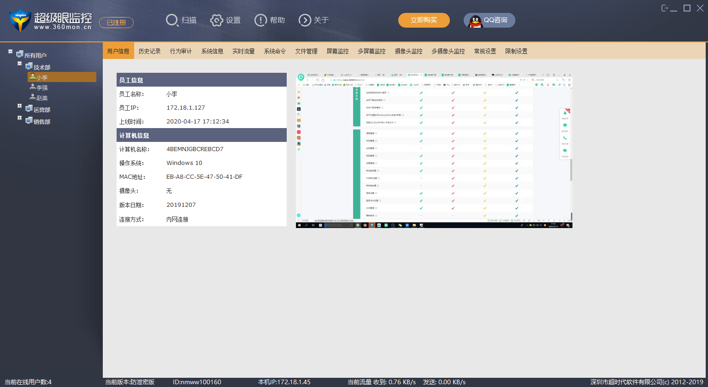Switch to the 屏幕监控 tab

coord(337,51)
